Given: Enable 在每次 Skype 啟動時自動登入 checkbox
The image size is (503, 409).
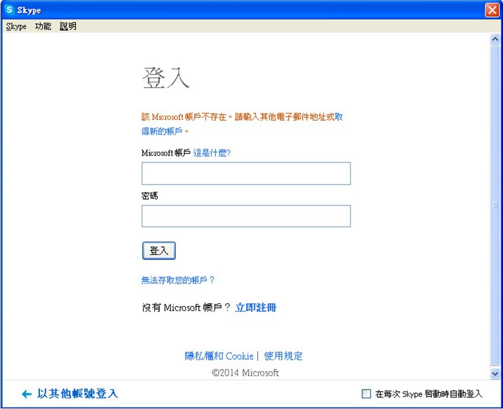Looking at the screenshot, I should click(366, 394).
